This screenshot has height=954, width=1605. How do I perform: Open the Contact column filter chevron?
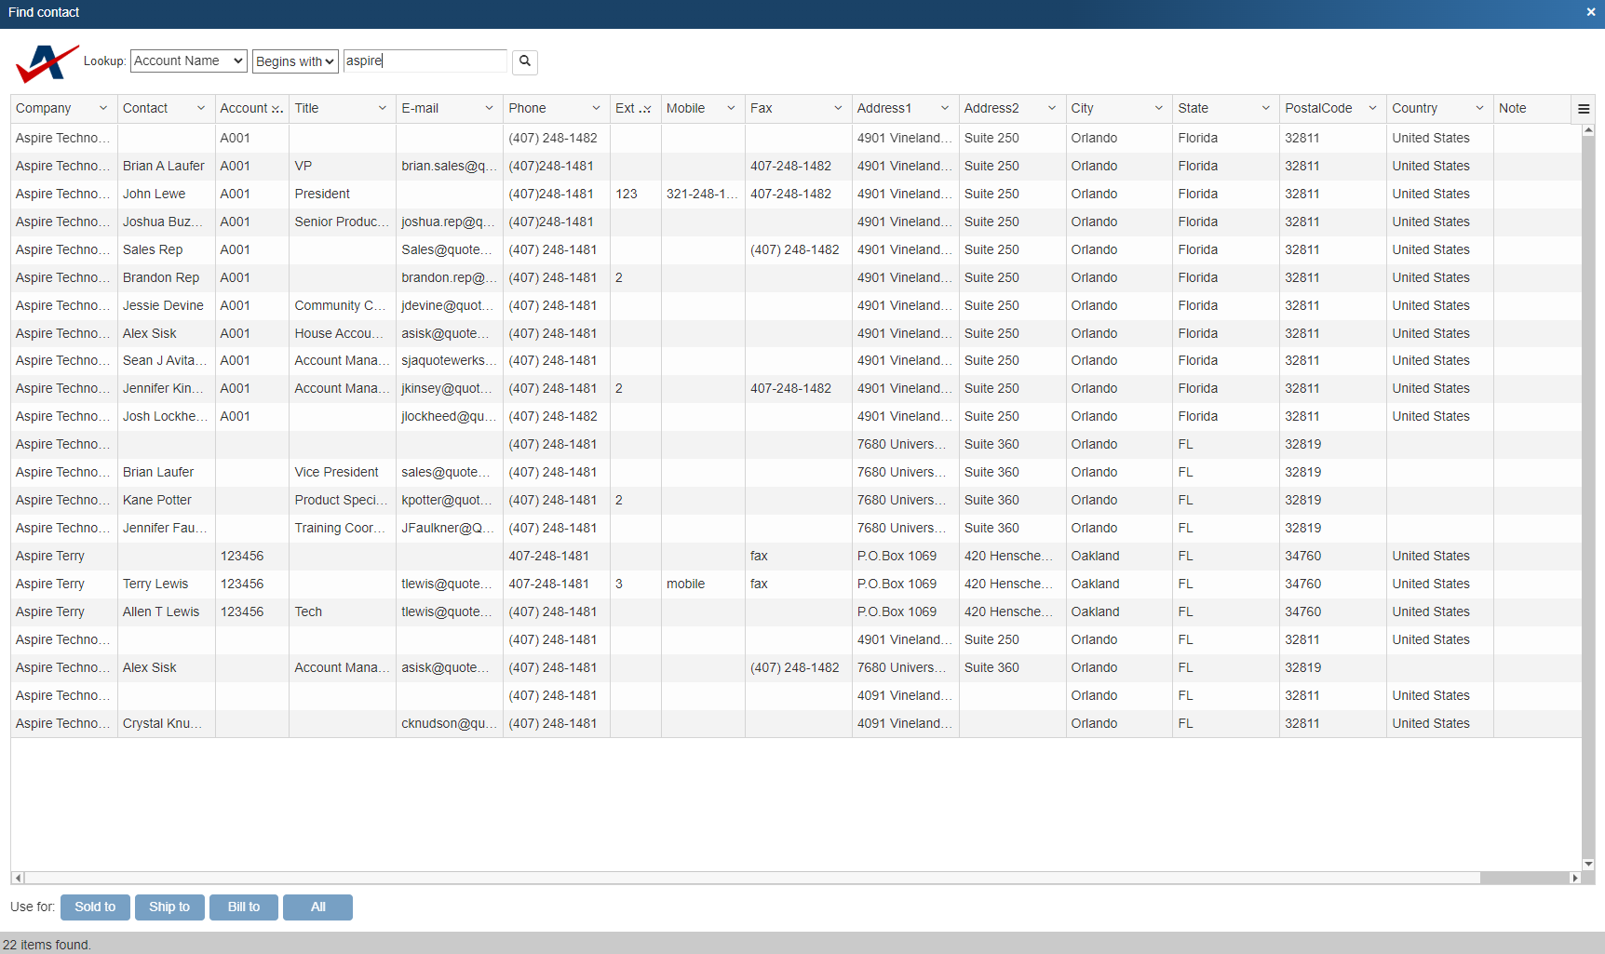tap(201, 109)
